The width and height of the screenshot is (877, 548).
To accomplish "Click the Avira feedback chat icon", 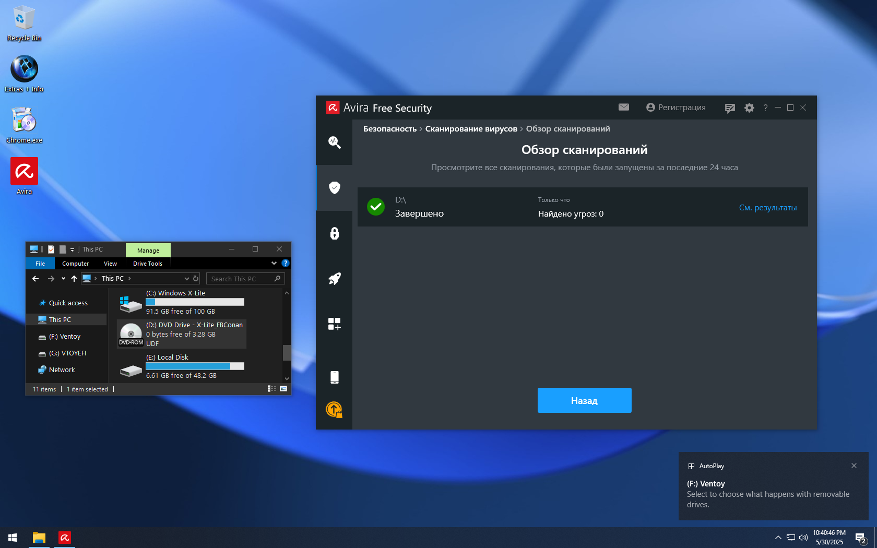I will point(730,108).
